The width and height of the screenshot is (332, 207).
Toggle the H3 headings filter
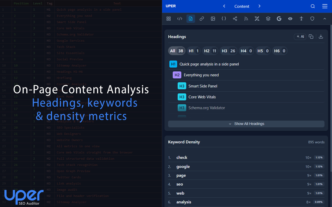tap(228, 51)
